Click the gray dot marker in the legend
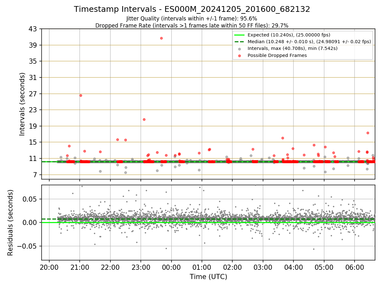 point(239,49)
